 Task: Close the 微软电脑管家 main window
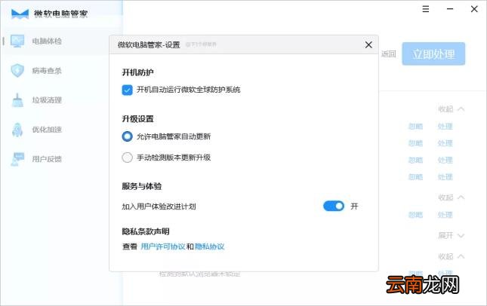click(x=474, y=9)
